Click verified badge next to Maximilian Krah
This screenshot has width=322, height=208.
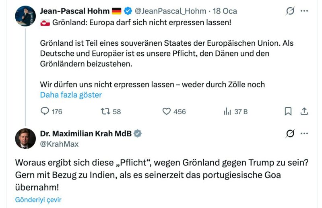click(138, 133)
